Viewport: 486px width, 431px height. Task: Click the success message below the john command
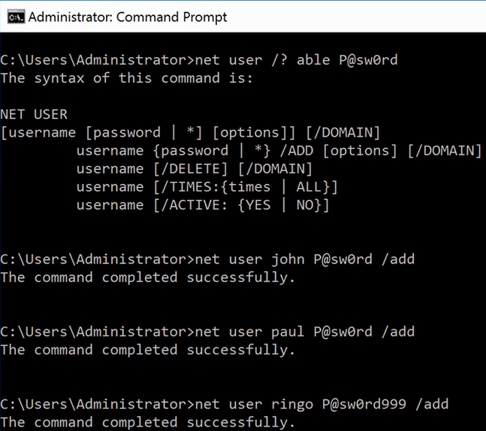[x=148, y=278]
